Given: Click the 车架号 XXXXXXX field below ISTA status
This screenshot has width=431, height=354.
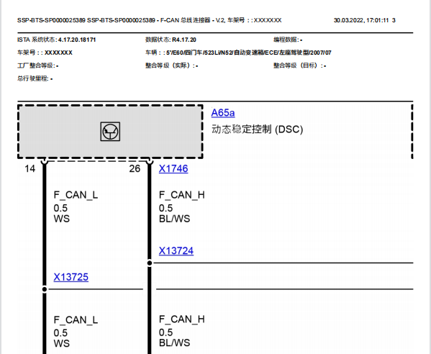Looking at the screenshot, I should pos(45,53).
